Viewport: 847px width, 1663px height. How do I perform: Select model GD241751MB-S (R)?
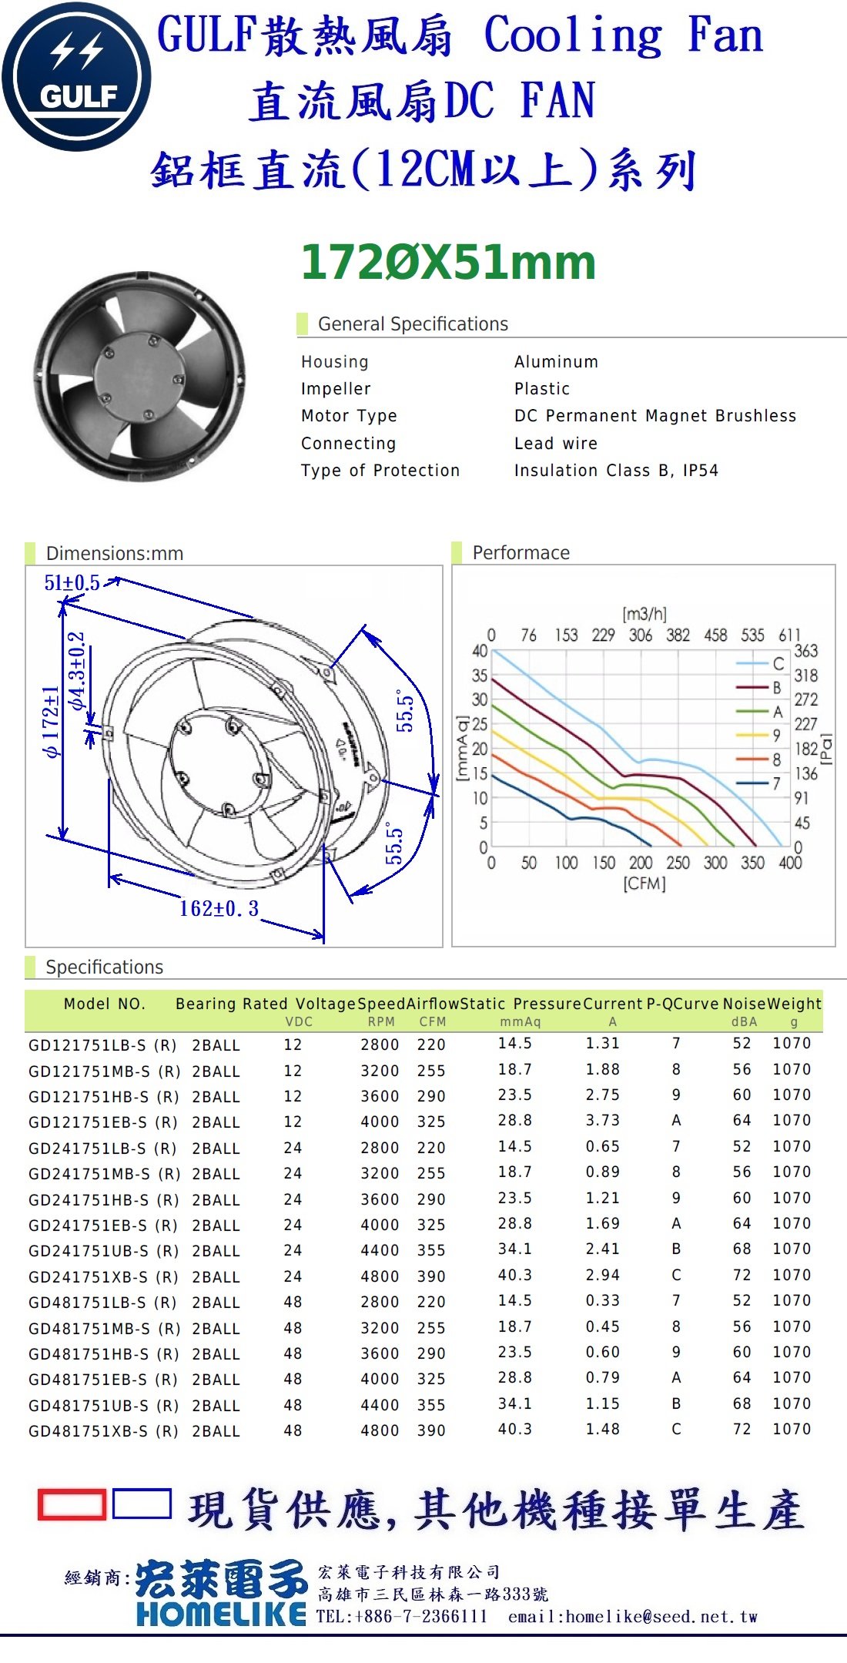(x=105, y=1174)
